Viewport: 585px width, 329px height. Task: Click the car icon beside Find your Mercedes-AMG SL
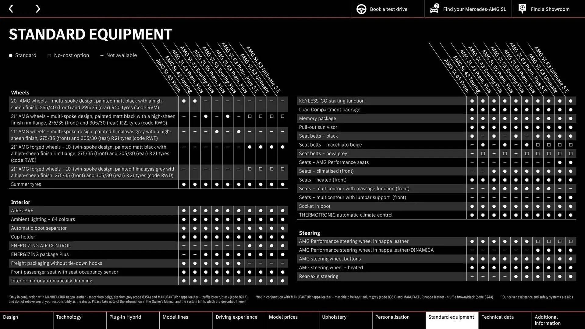point(434,9)
